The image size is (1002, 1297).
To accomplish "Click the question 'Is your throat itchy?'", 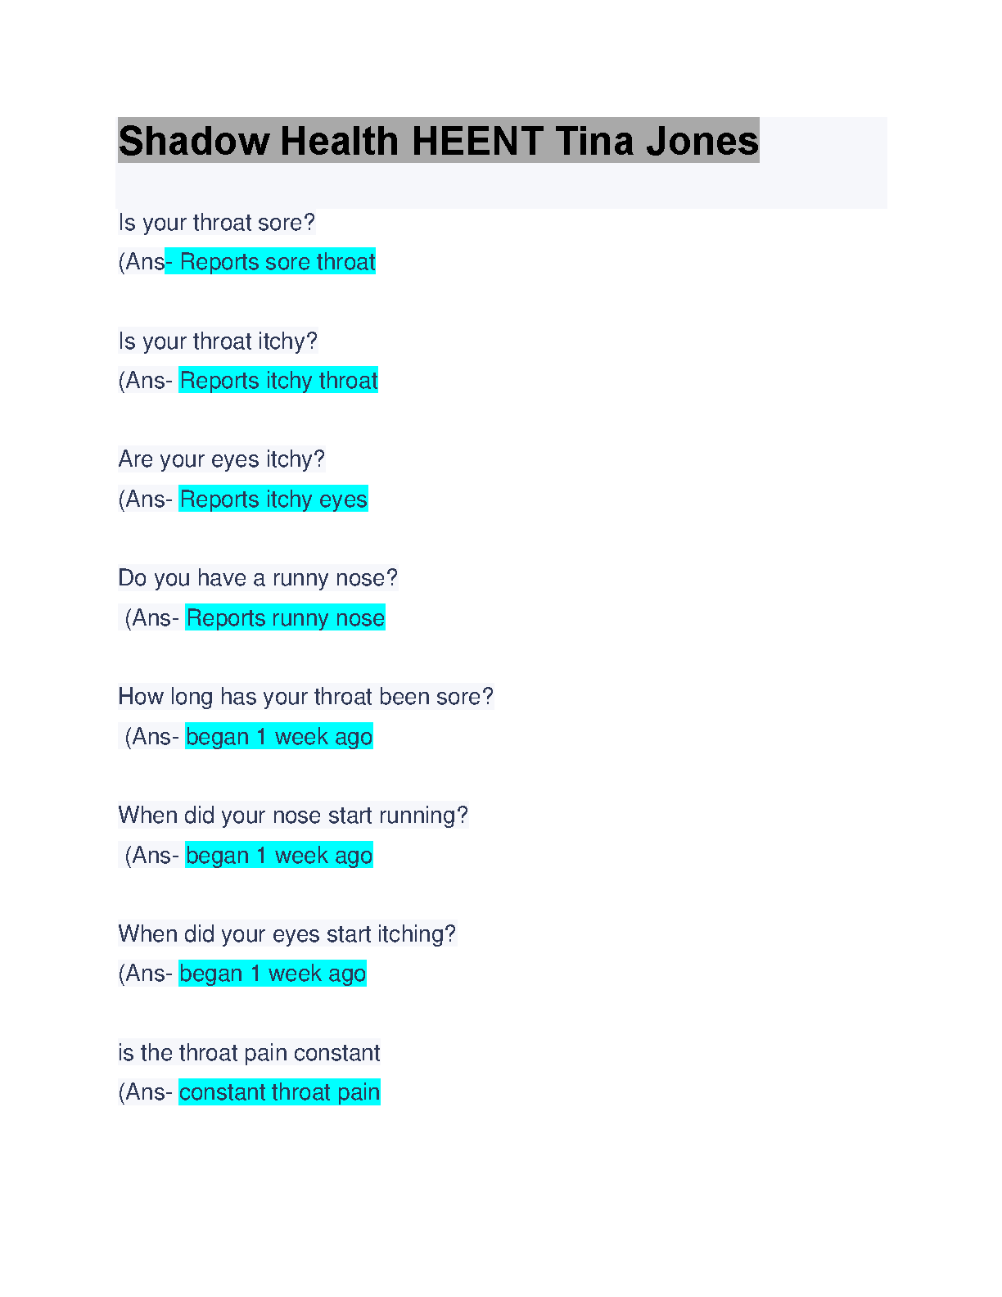I will tap(218, 341).
